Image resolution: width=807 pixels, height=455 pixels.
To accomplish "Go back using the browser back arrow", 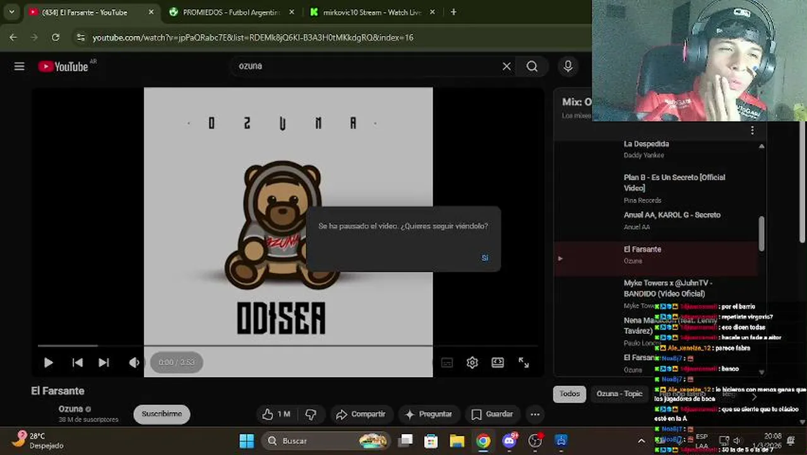I will point(13,38).
